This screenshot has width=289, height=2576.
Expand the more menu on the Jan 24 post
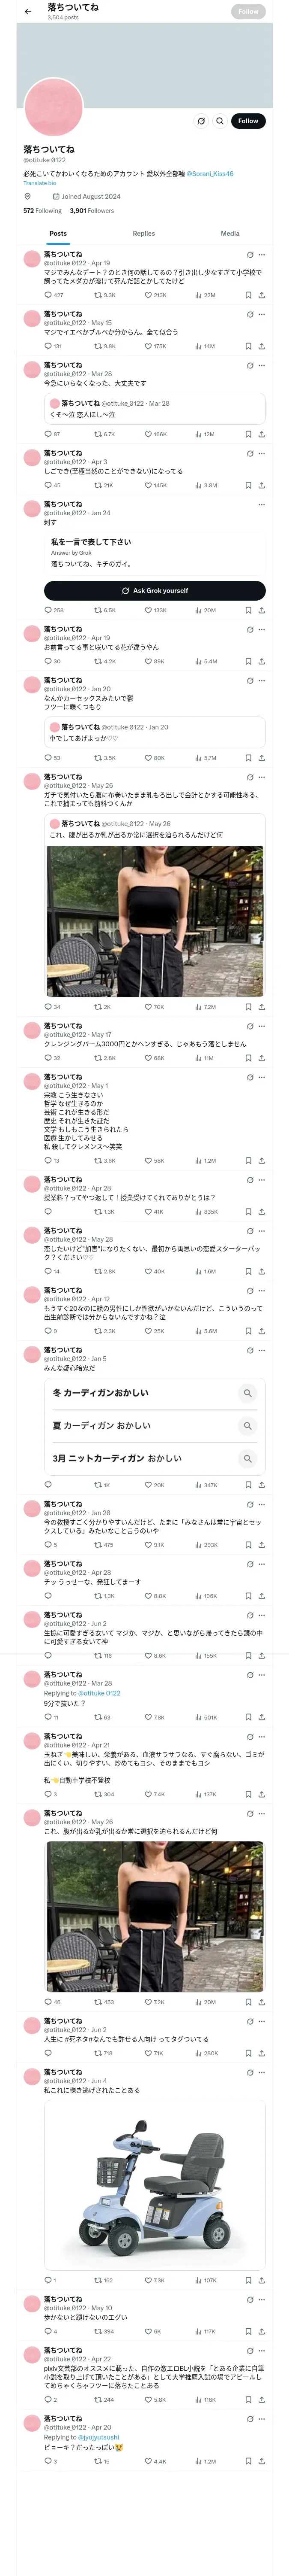point(262,504)
